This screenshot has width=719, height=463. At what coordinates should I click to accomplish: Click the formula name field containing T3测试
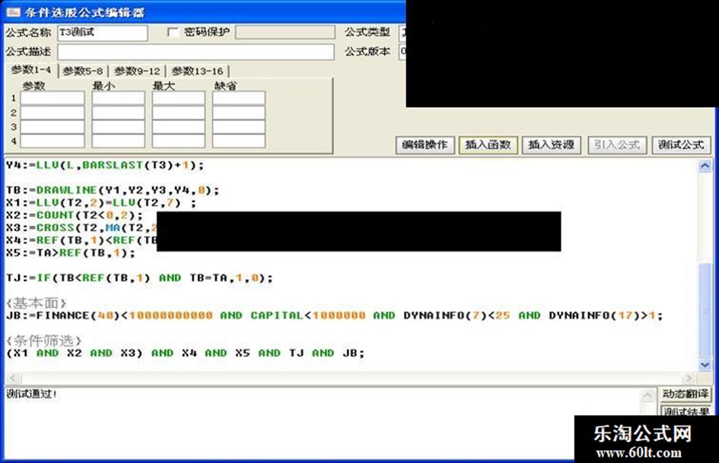pos(102,33)
